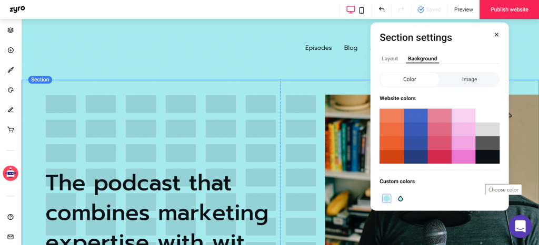Open the layers icon in left sidebar
This screenshot has width=539, height=245.
(x=11, y=30)
